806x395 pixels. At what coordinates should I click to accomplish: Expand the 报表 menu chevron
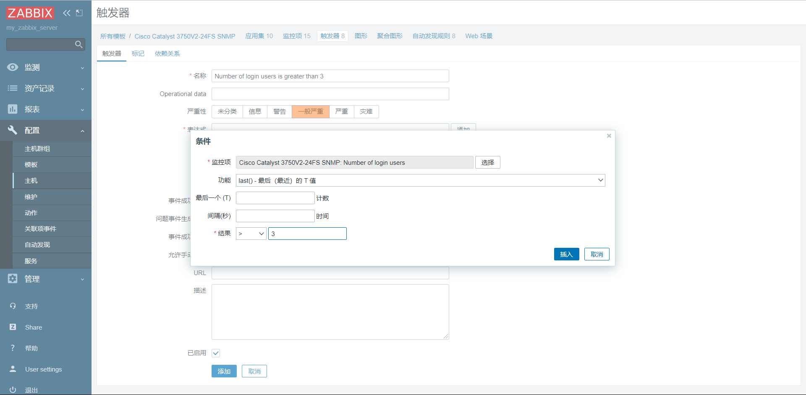tap(83, 110)
